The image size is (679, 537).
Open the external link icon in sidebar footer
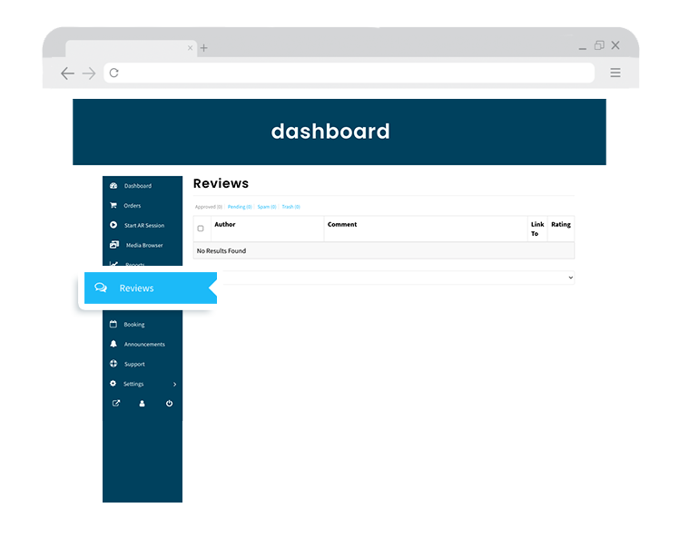[x=116, y=404]
